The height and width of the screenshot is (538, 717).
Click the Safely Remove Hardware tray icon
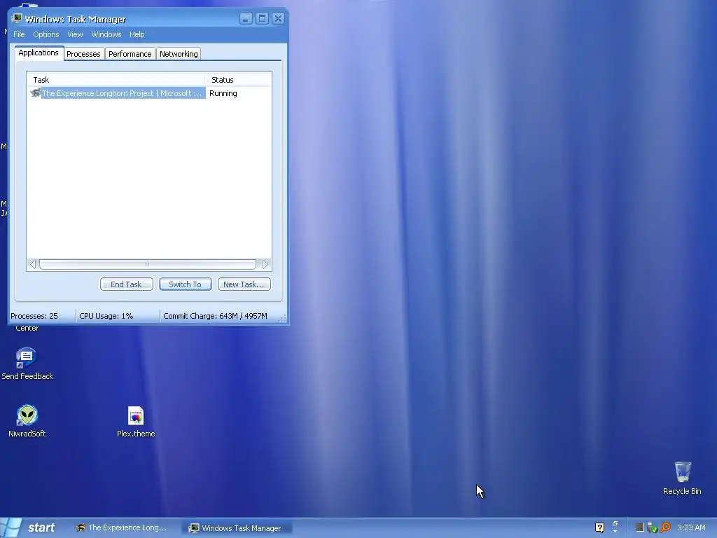tap(653, 528)
